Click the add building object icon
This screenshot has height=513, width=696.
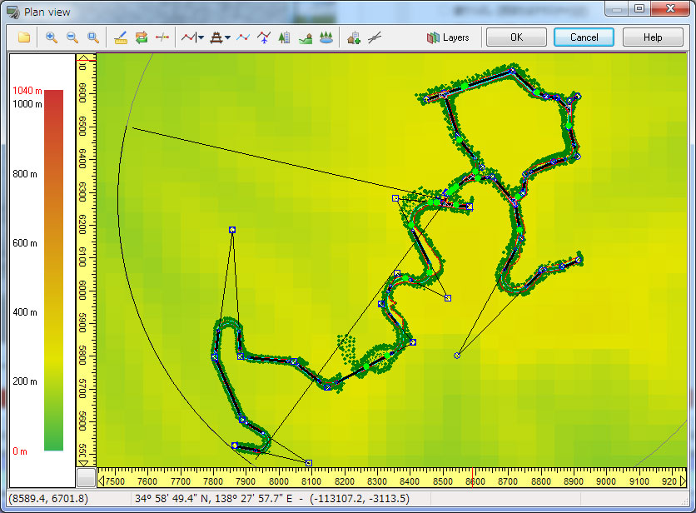coord(354,37)
